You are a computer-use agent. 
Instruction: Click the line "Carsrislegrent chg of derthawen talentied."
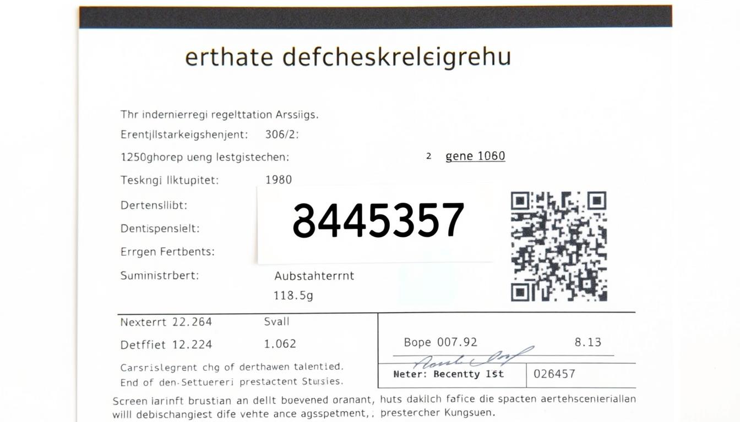click(x=232, y=367)
